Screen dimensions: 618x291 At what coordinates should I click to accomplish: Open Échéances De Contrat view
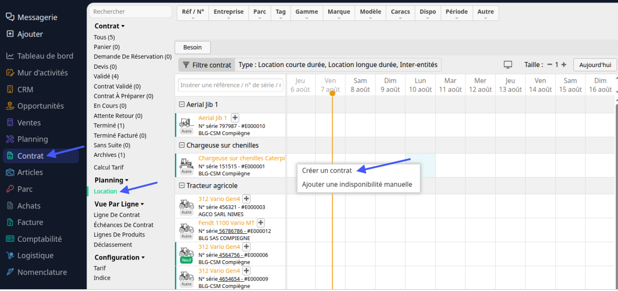pyautogui.click(x=124, y=225)
